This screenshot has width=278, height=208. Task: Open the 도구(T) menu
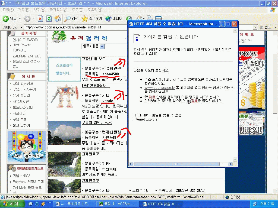77,10
